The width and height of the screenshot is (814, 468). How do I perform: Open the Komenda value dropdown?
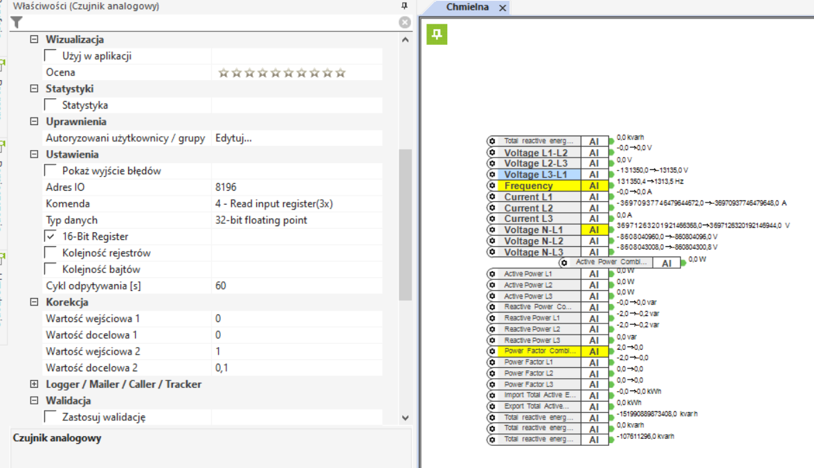[x=297, y=204]
